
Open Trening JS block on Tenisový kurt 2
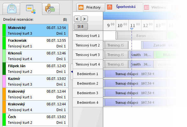pos(116,45)
